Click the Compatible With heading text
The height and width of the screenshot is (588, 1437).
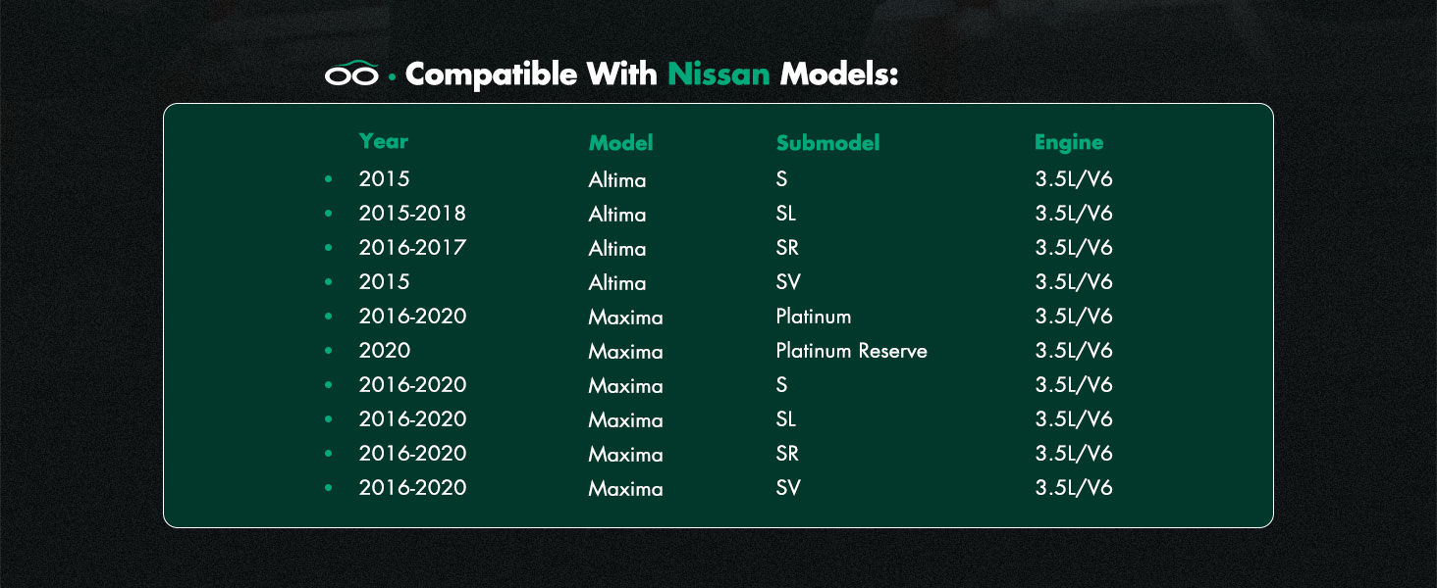[531, 74]
